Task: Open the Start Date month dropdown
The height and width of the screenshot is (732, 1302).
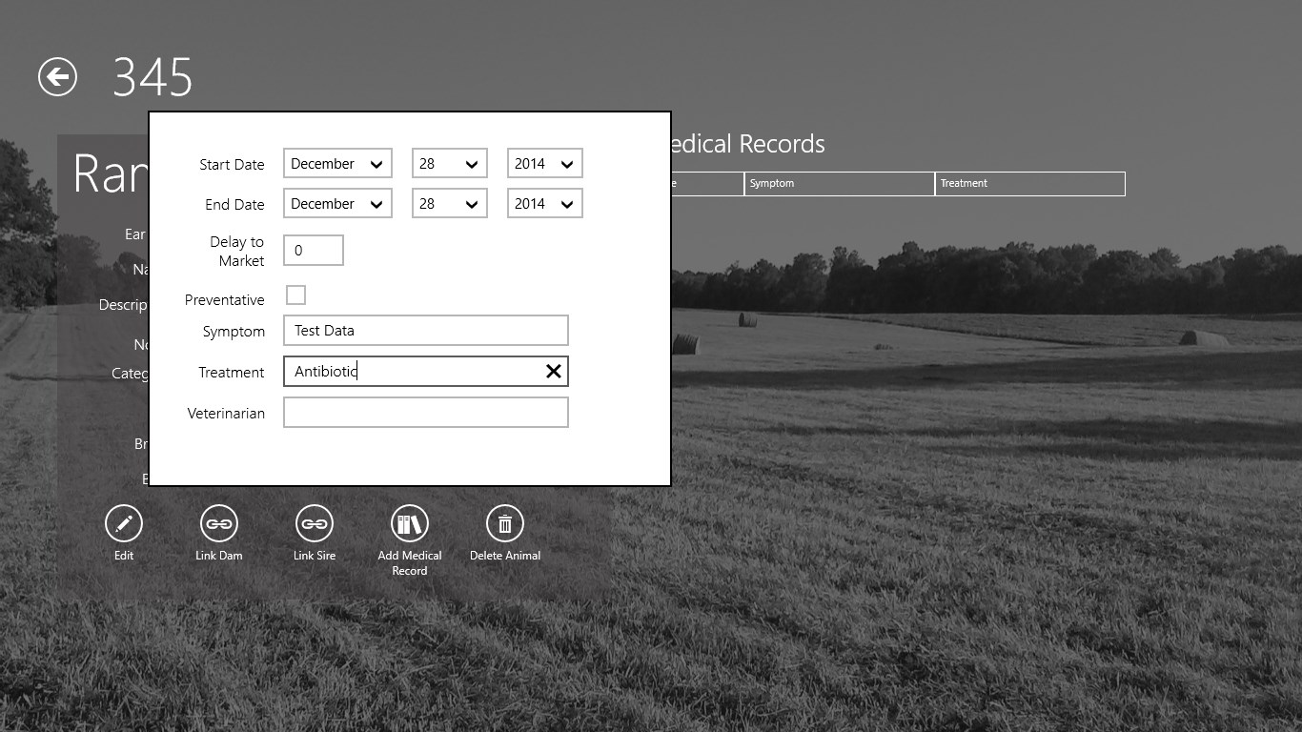Action: (337, 164)
